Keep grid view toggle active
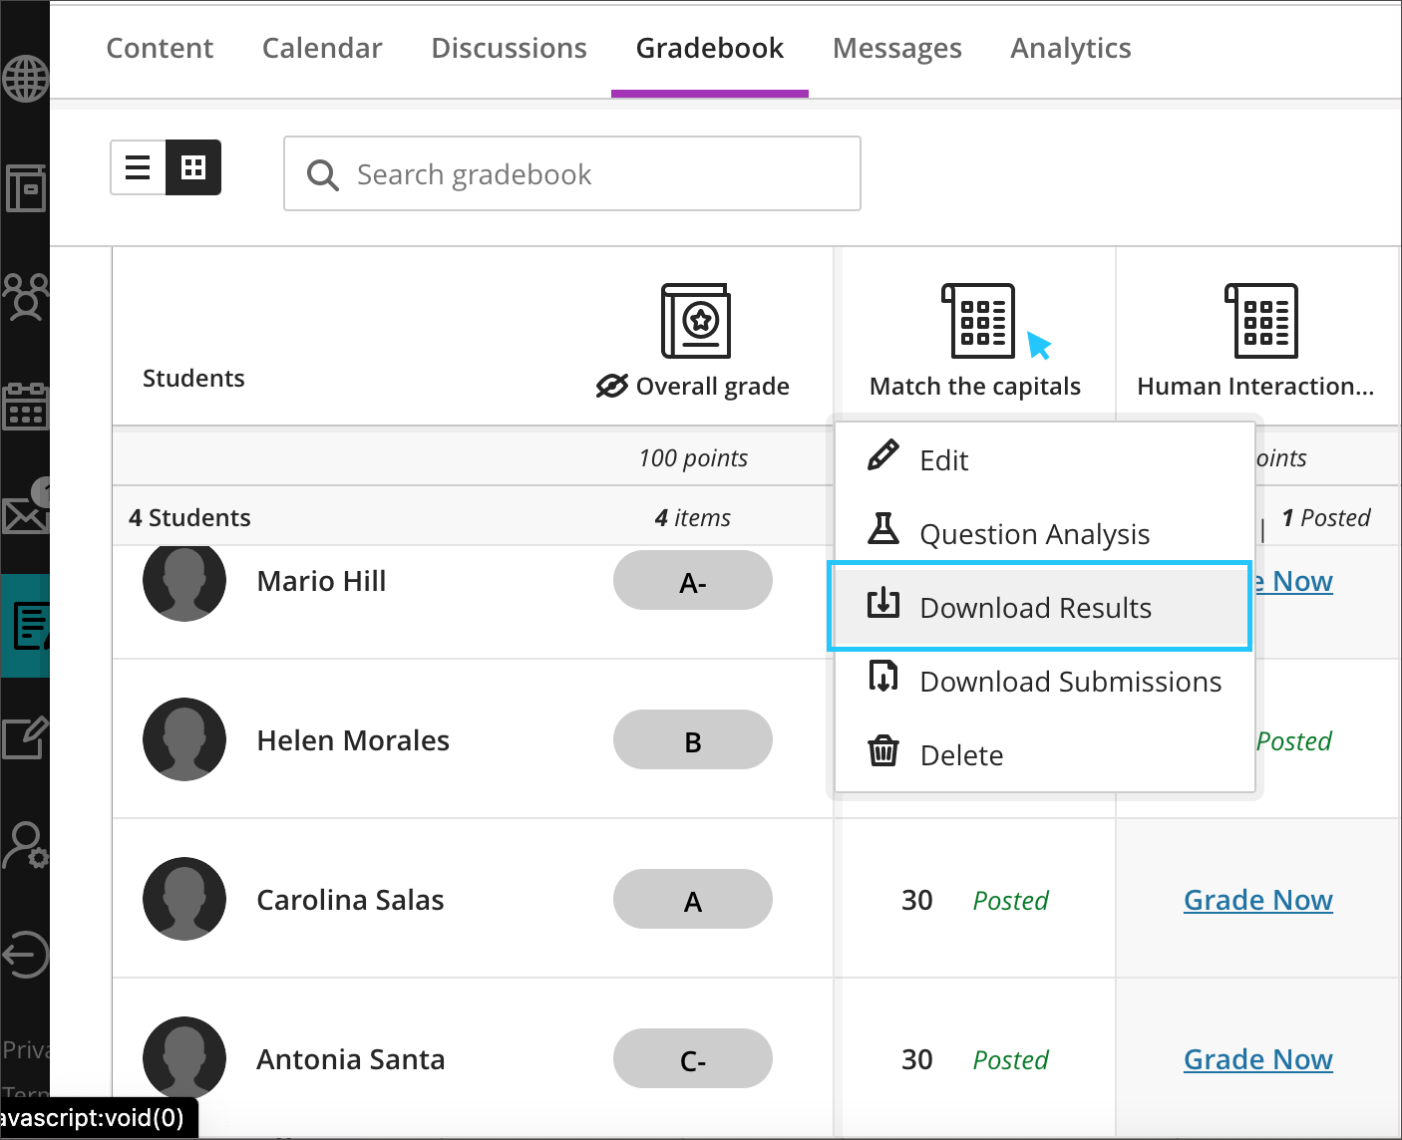The width and height of the screenshot is (1402, 1140). coord(193,167)
